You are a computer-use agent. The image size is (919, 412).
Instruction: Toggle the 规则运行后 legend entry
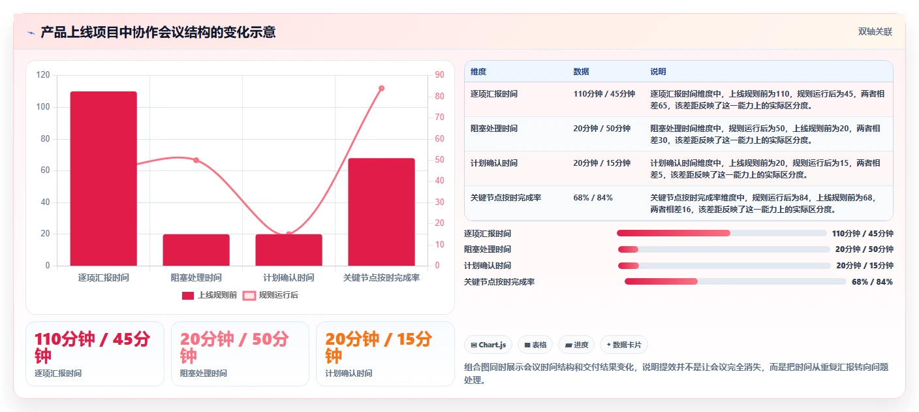point(270,295)
